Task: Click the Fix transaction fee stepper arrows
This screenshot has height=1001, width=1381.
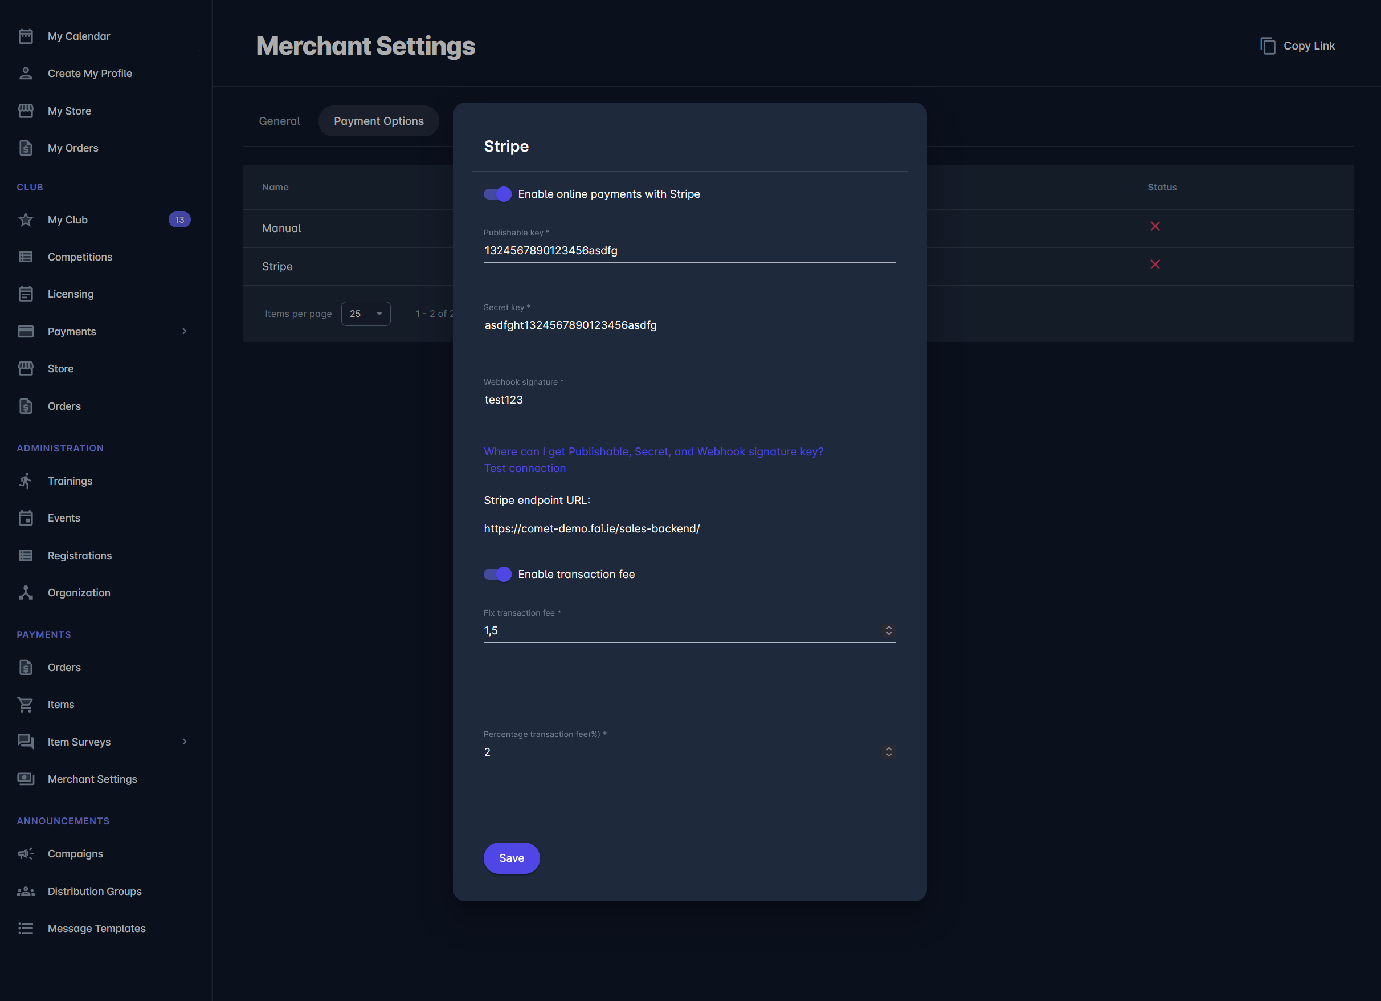Action: click(x=888, y=630)
